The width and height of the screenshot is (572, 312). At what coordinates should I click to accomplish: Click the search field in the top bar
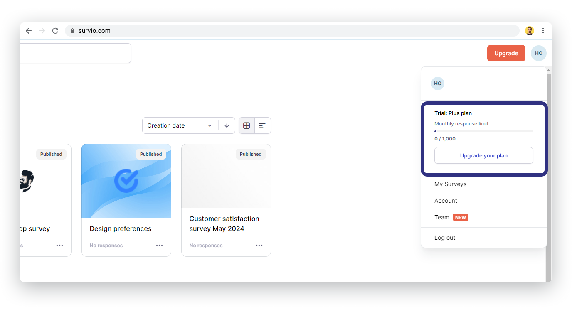[x=76, y=53]
